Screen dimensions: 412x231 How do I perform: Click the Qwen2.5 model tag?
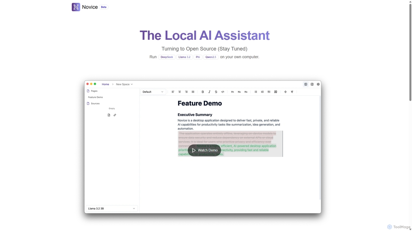point(211,57)
